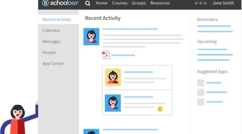Open the PDF attachment link line
The height and width of the screenshot is (134, 242).
point(123,55)
